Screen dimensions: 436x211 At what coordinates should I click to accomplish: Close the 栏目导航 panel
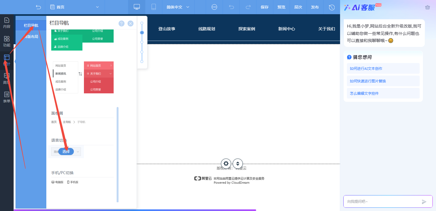(131, 23)
